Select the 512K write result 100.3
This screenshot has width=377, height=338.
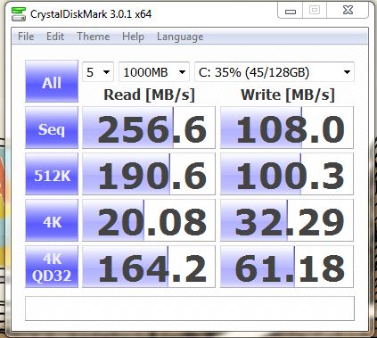click(287, 174)
